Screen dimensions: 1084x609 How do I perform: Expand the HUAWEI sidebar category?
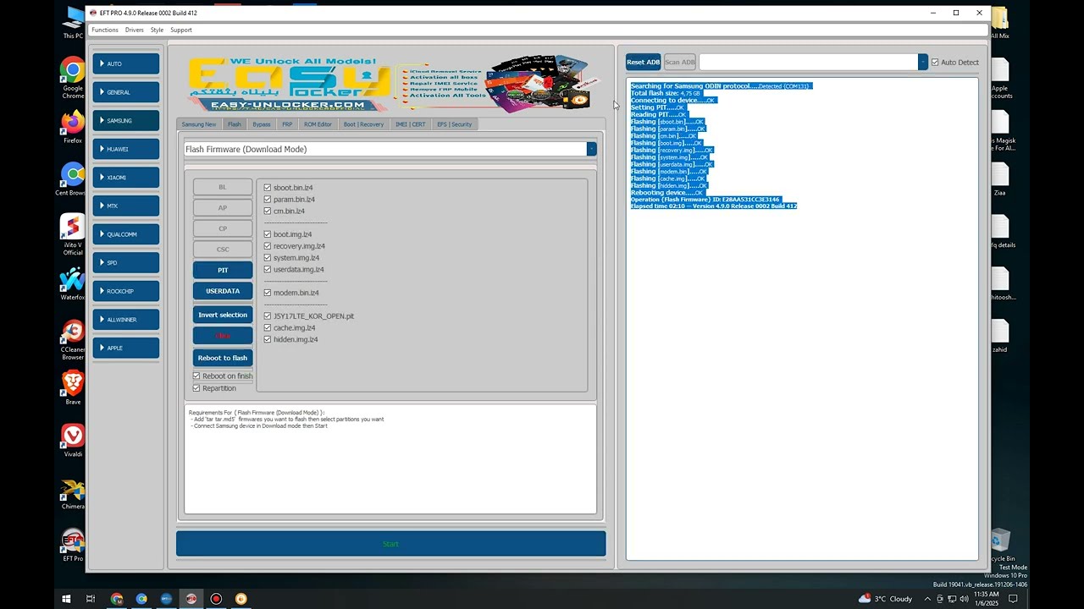(126, 149)
